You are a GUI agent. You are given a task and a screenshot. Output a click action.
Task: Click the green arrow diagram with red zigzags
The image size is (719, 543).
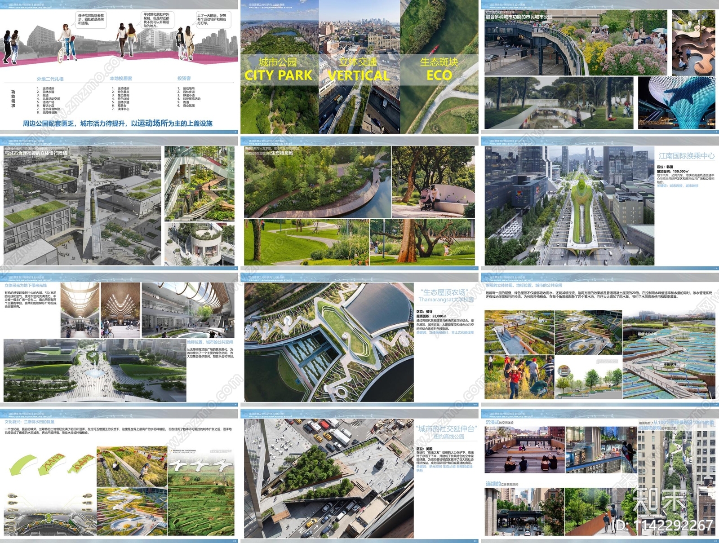53,464
